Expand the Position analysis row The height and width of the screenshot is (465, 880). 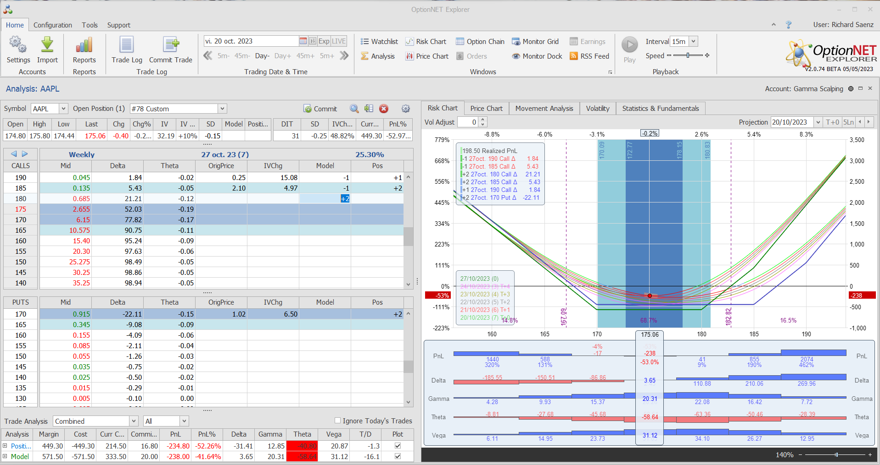[x=5, y=446]
